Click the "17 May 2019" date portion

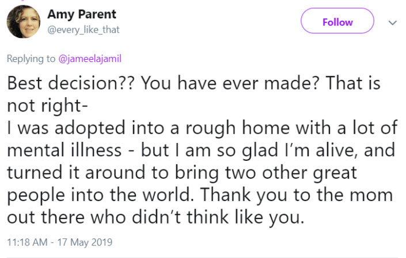coord(84,242)
